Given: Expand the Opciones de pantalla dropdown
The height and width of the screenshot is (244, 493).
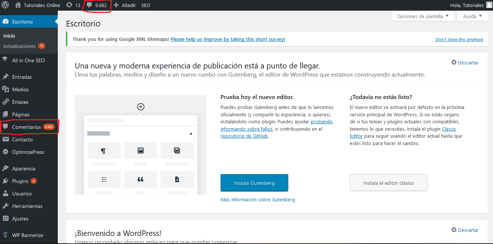Looking at the screenshot, I should coord(423,16).
